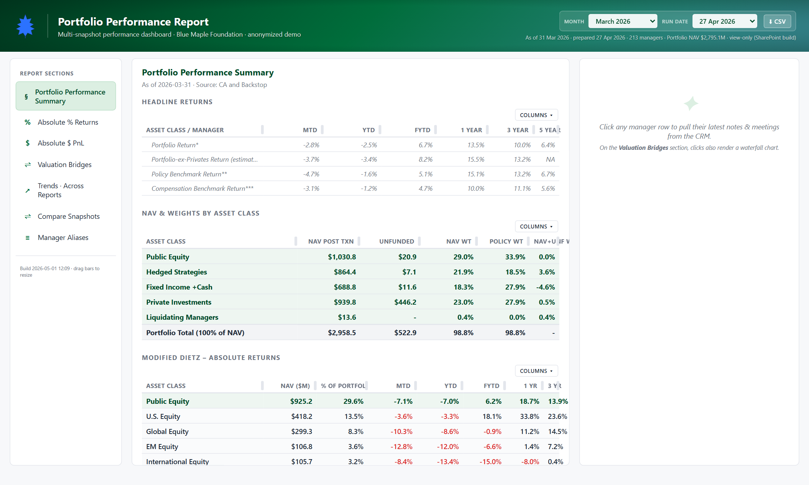The image size is (809, 485).
Task: Click the dollar icon beside Absolute $ PnL
Action: click(27, 143)
